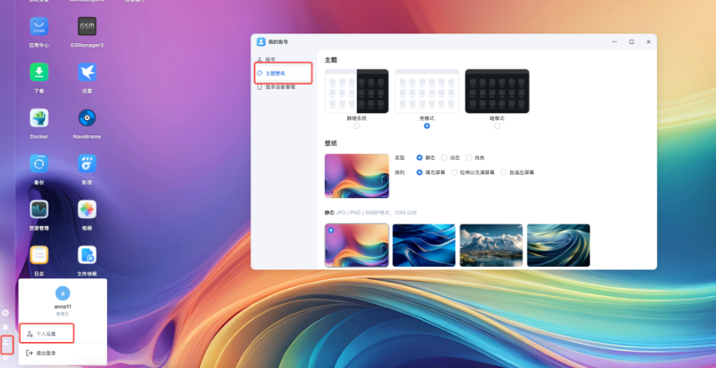The image size is (716, 368).
Task: Select the blue waves wallpaper thumbnail
Action: pyautogui.click(x=424, y=245)
